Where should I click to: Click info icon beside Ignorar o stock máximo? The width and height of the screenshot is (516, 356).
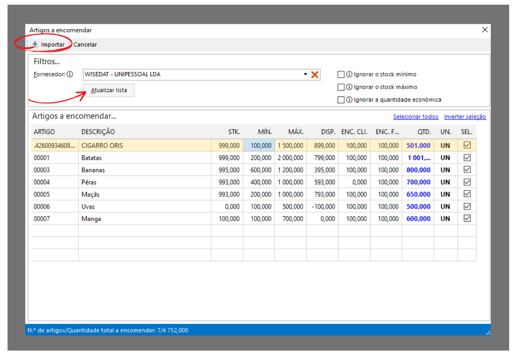(349, 87)
